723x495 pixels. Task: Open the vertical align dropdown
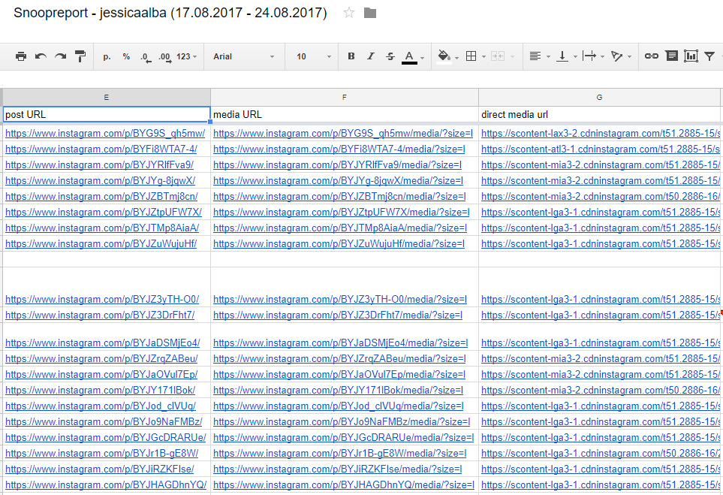click(567, 56)
